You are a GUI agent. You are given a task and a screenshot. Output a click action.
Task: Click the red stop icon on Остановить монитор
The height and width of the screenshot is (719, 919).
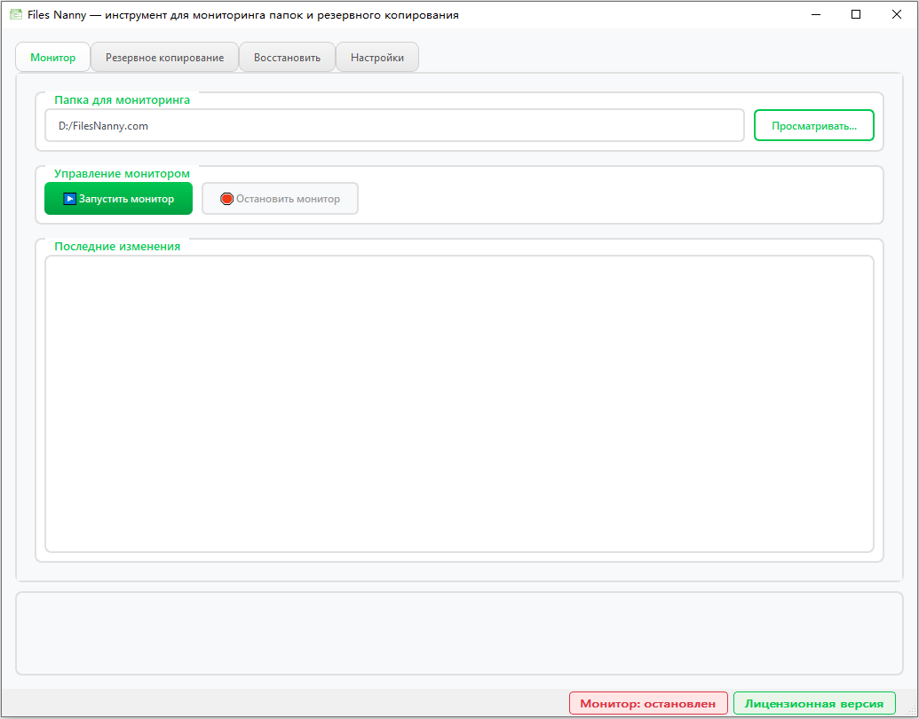click(226, 199)
